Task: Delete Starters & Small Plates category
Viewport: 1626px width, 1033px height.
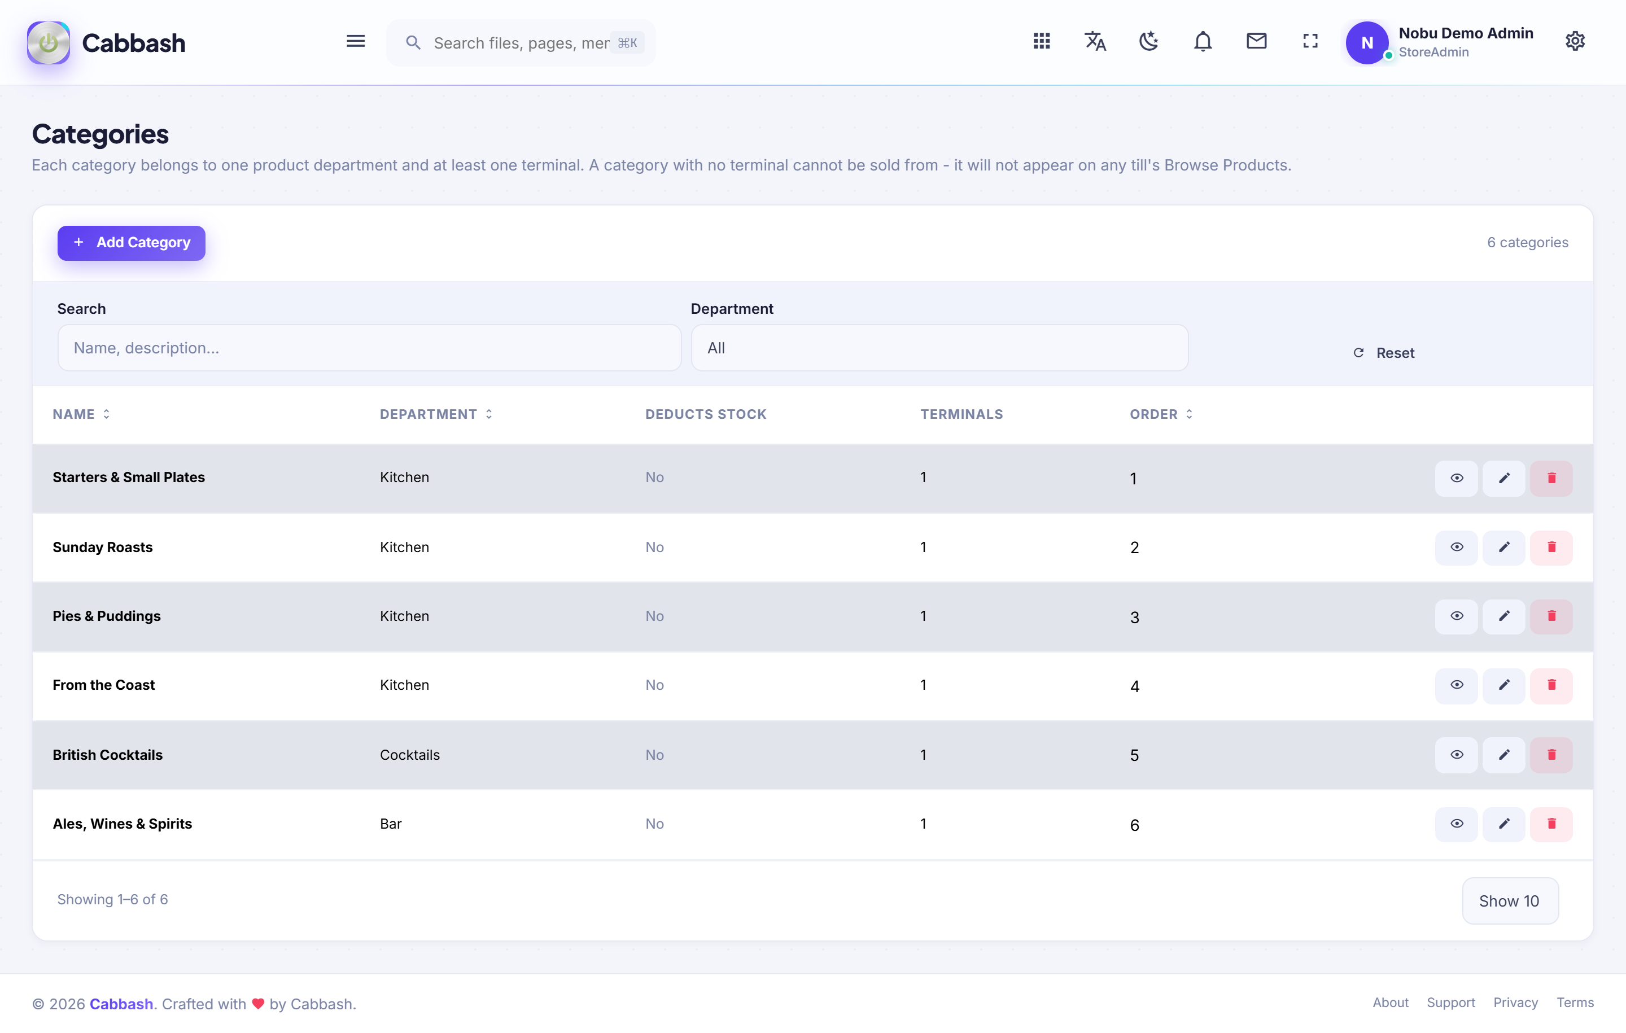Action: 1551,478
